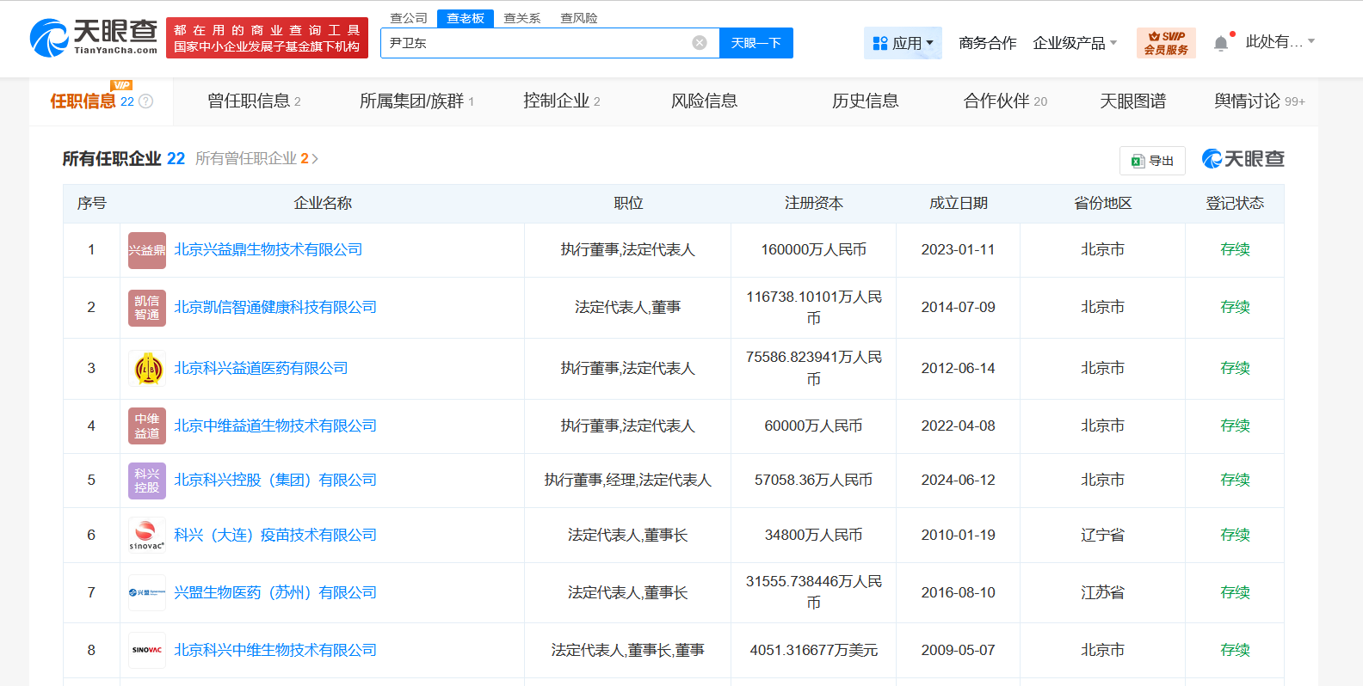Click the 天眼一下 search button
Viewport: 1363px width, 686px height.
tap(756, 43)
